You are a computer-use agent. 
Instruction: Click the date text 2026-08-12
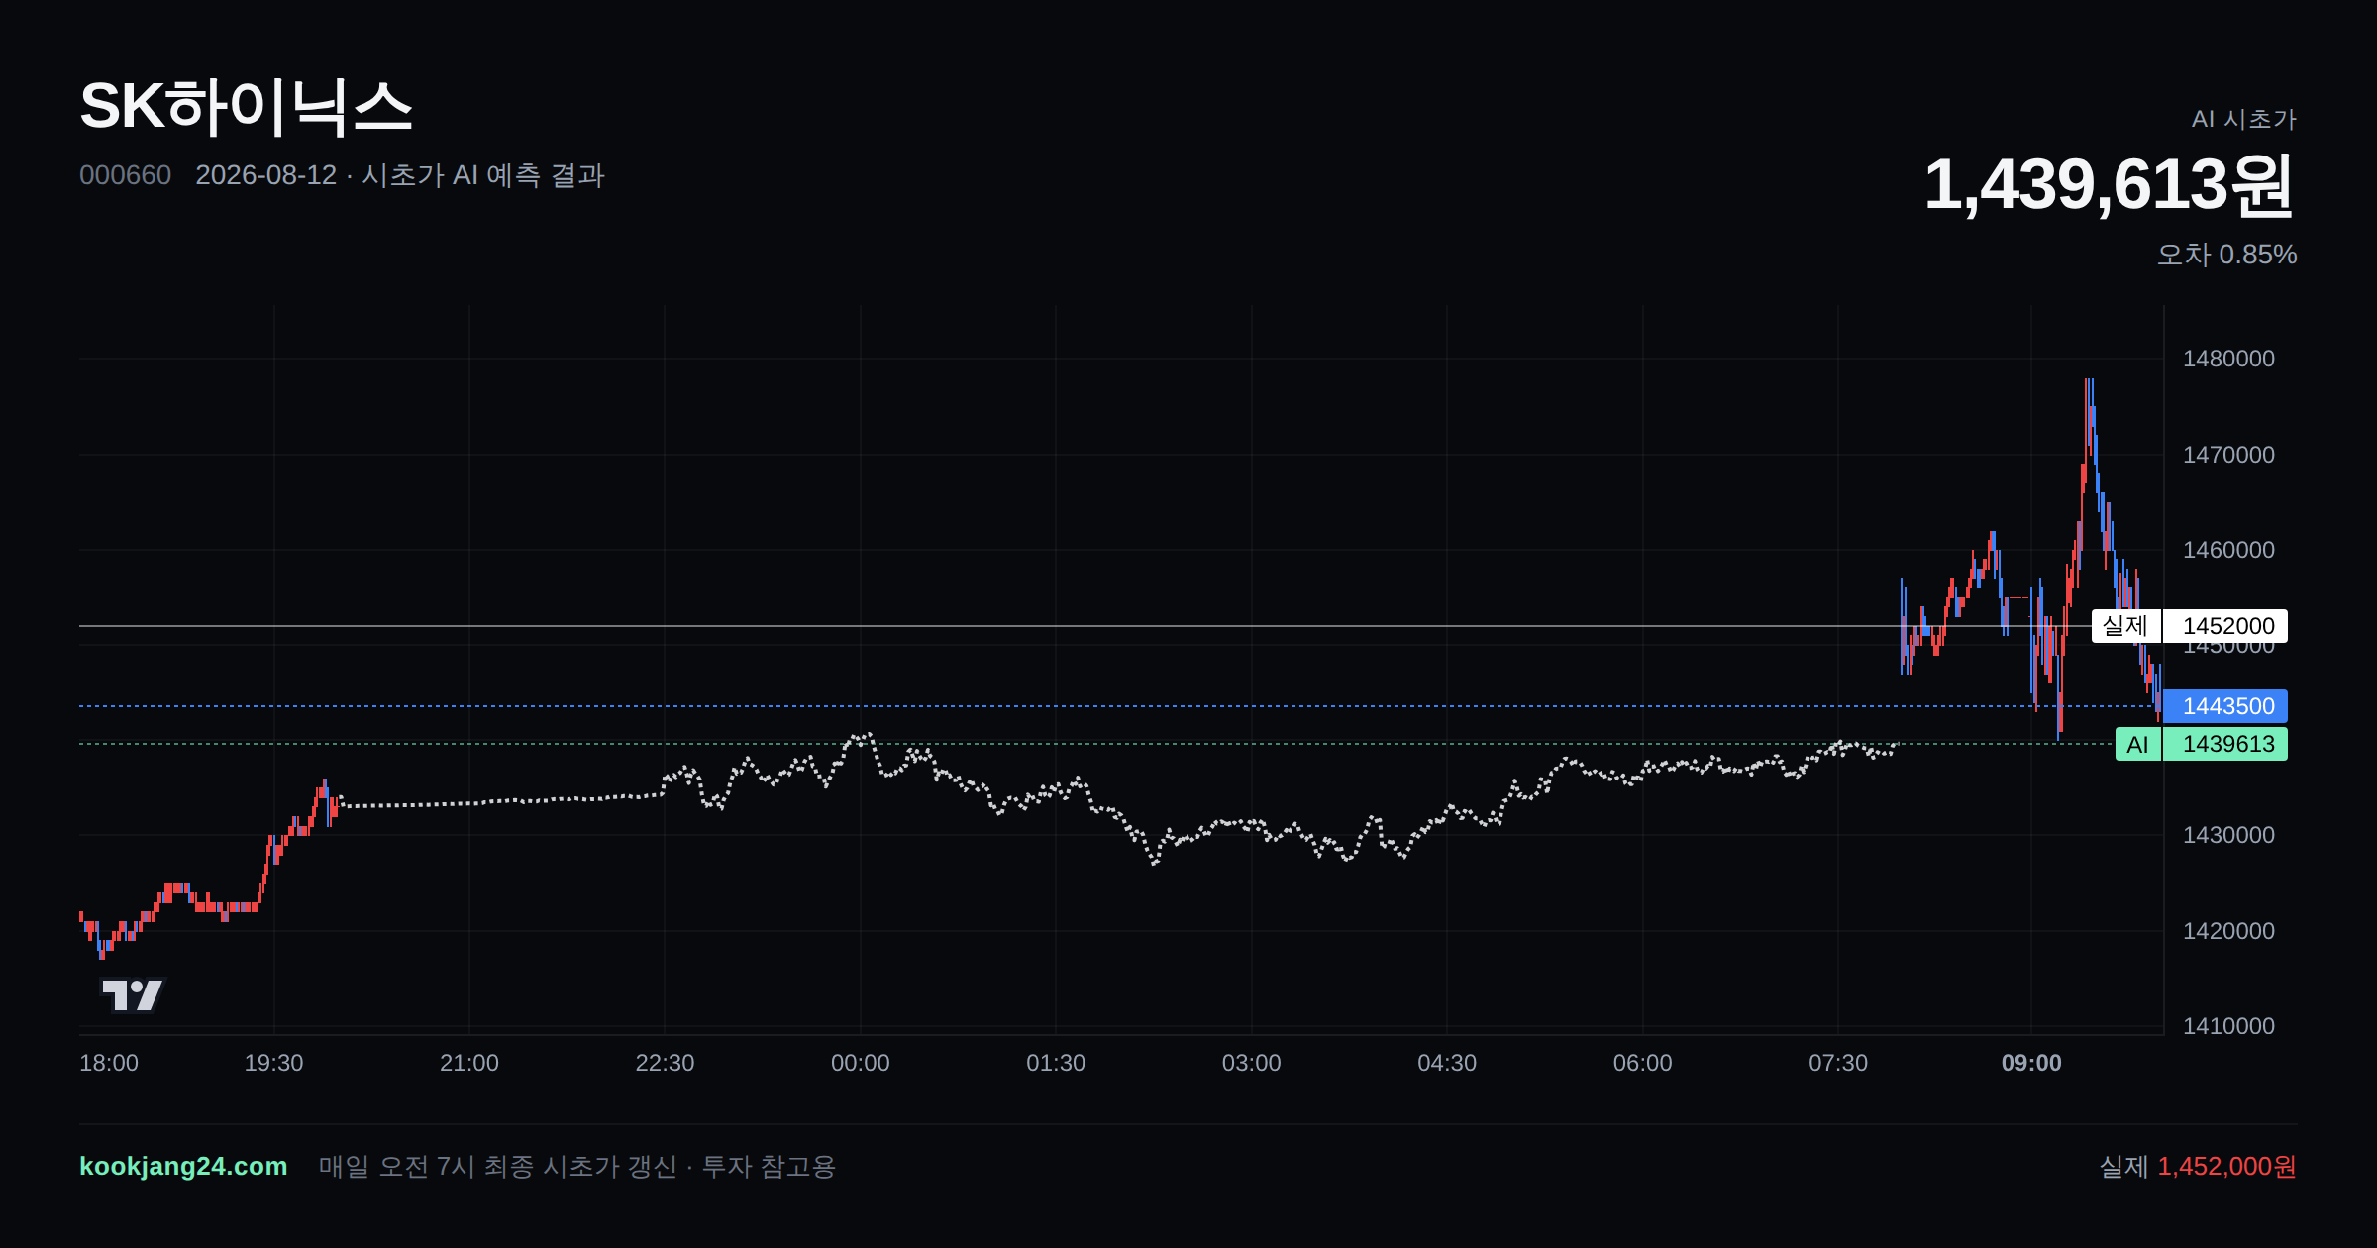pos(265,175)
